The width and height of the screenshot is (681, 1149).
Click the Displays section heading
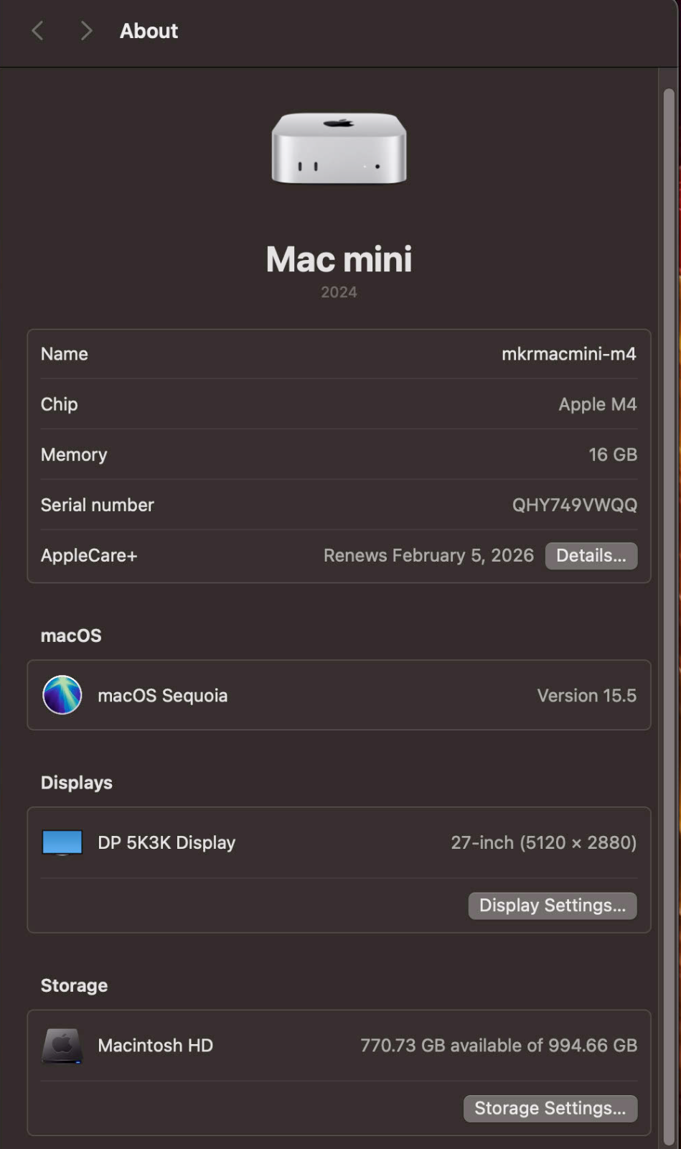pos(77,783)
